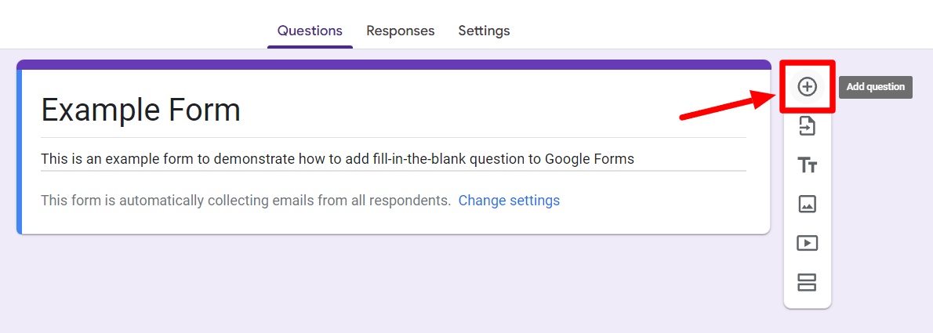Insert an image using the sidebar icon
This screenshot has width=933, height=333.
[807, 204]
